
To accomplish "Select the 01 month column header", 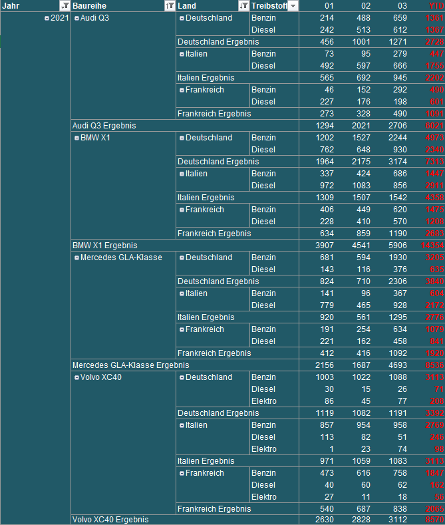I will point(329,6).
